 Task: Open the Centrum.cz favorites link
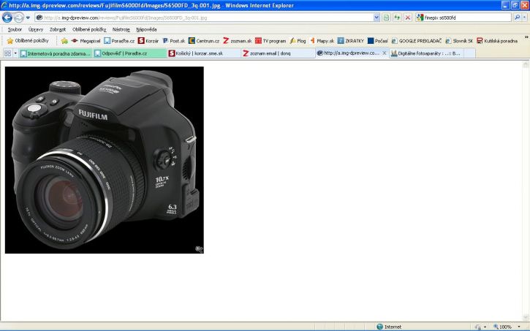point(204,41)
